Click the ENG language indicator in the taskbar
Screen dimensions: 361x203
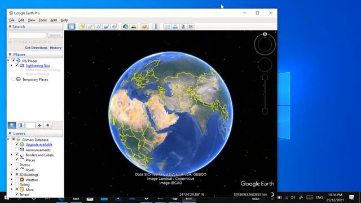[x=319, y=197]
